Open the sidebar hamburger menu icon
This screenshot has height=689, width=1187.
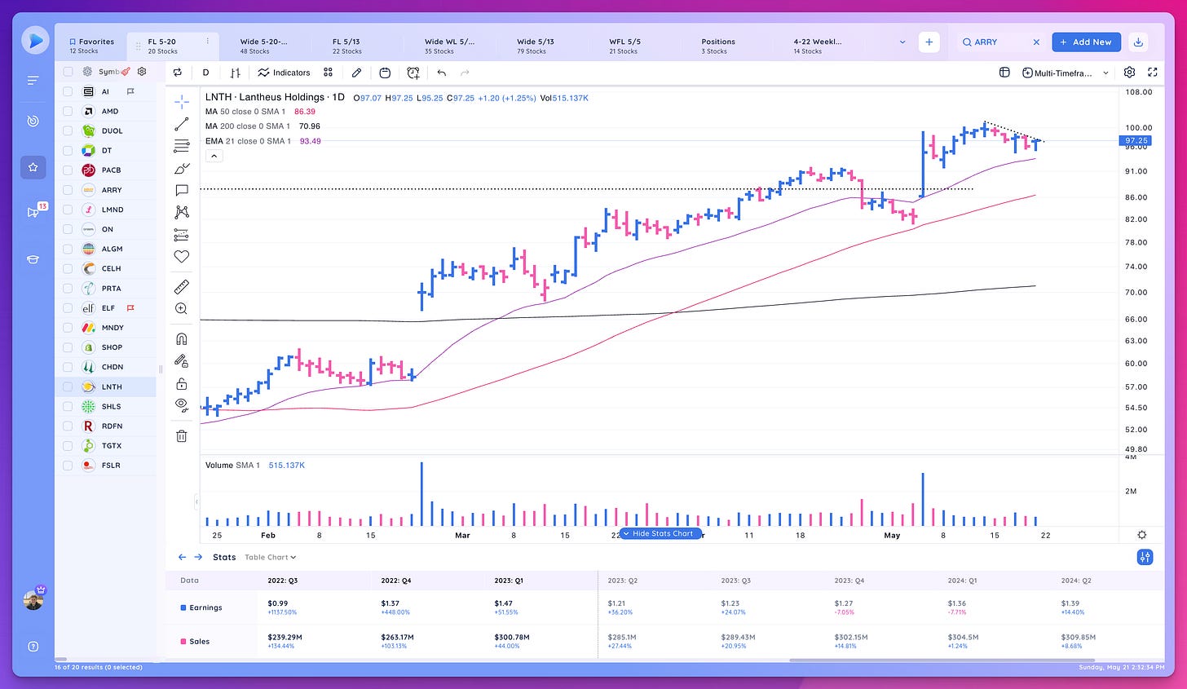[33, 81]
